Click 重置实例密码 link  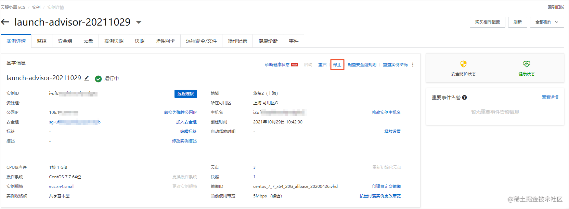tap(395, 65)
